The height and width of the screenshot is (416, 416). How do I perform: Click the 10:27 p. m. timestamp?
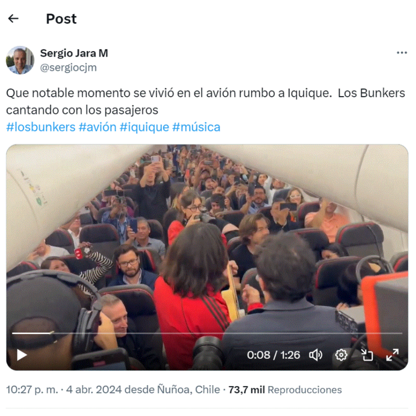(x=32, y=390)
